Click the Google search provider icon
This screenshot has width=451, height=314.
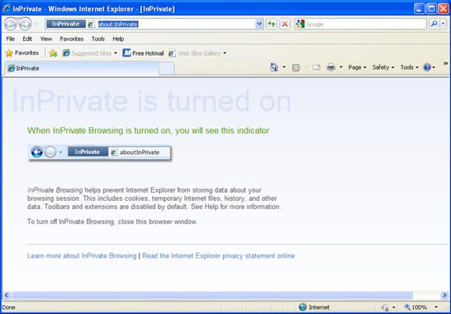(x=300, y=24)
